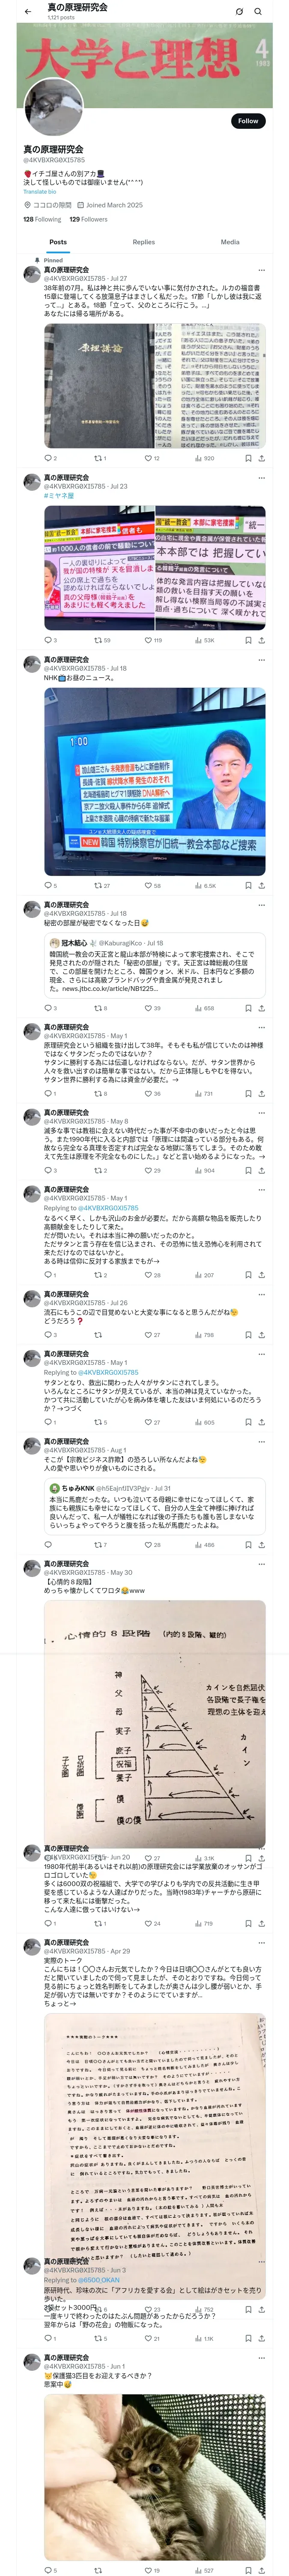Reply to the pinned Jul 27 post
This screenshot has width=289, height=2576.
pyautogui.click(x=48, y=458)
